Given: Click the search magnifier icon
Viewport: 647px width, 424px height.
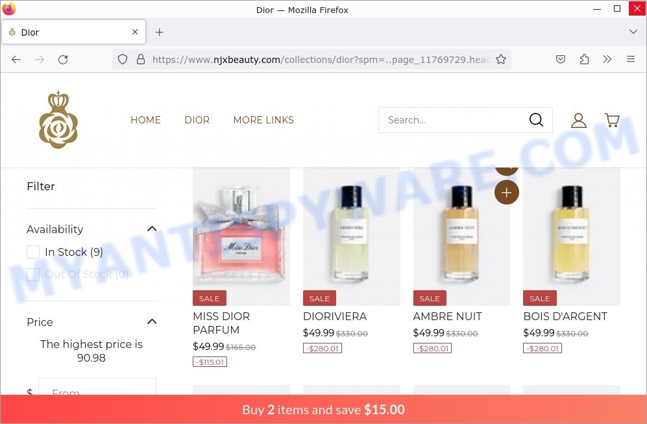Looking at the screenshot, I should click(x=536, y=119).
